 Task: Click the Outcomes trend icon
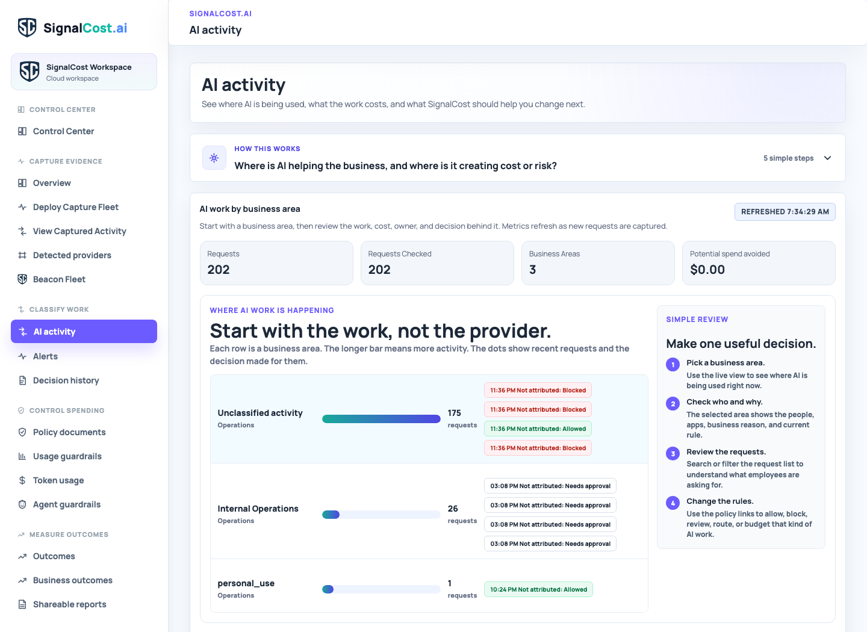[x=22, y=556]
